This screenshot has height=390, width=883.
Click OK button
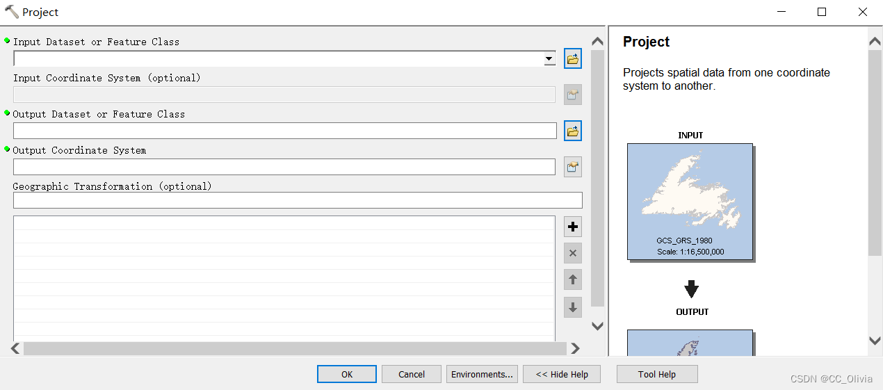coord(347,374)
